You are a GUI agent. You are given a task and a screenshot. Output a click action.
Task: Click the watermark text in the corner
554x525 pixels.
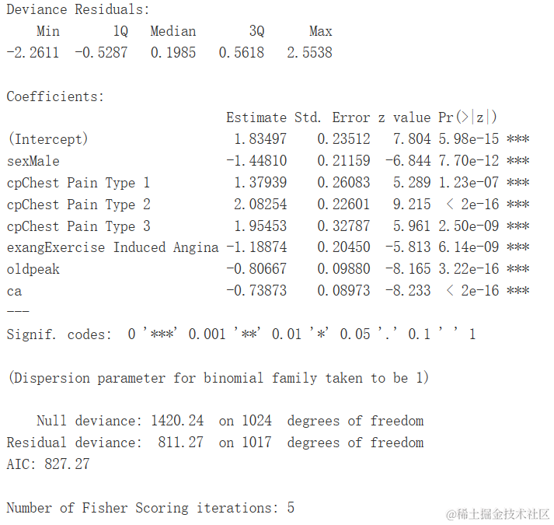498,514
